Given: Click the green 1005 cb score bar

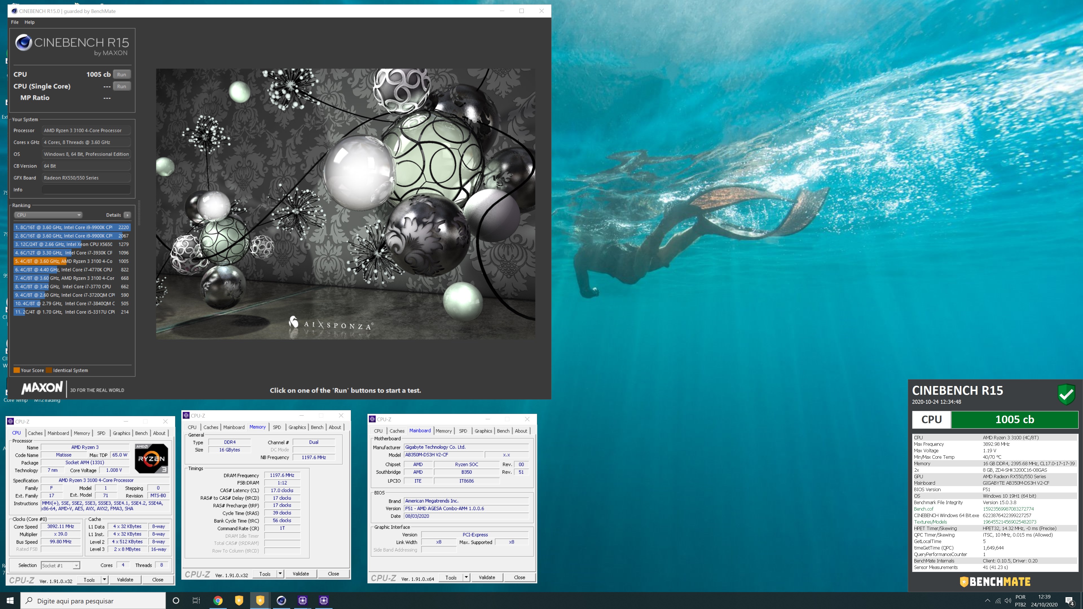Looking at the screenshot, I should (x=1014, y=420).
